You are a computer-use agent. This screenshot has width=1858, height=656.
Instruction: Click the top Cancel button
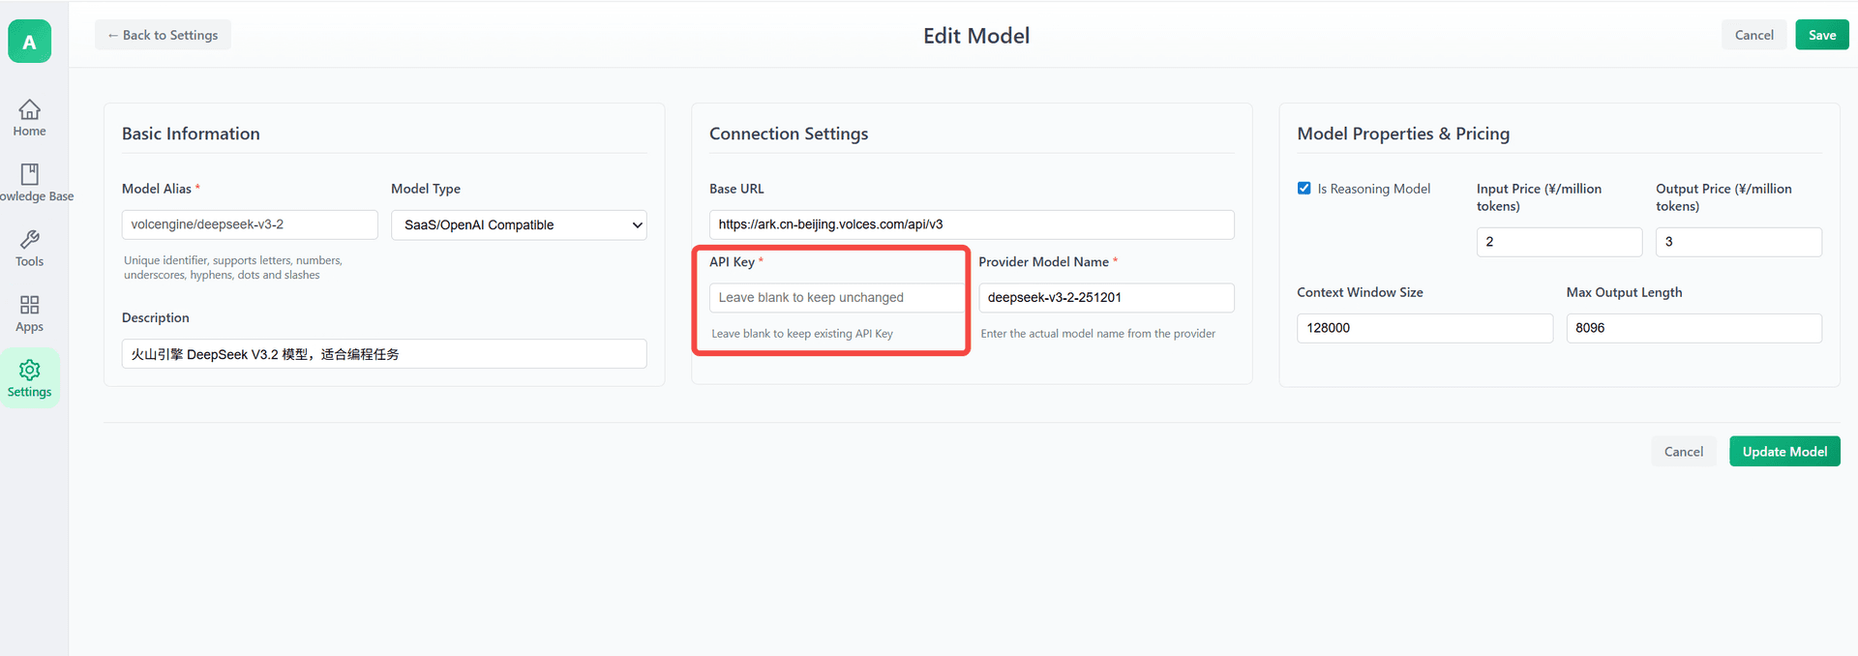[1753, 35]
